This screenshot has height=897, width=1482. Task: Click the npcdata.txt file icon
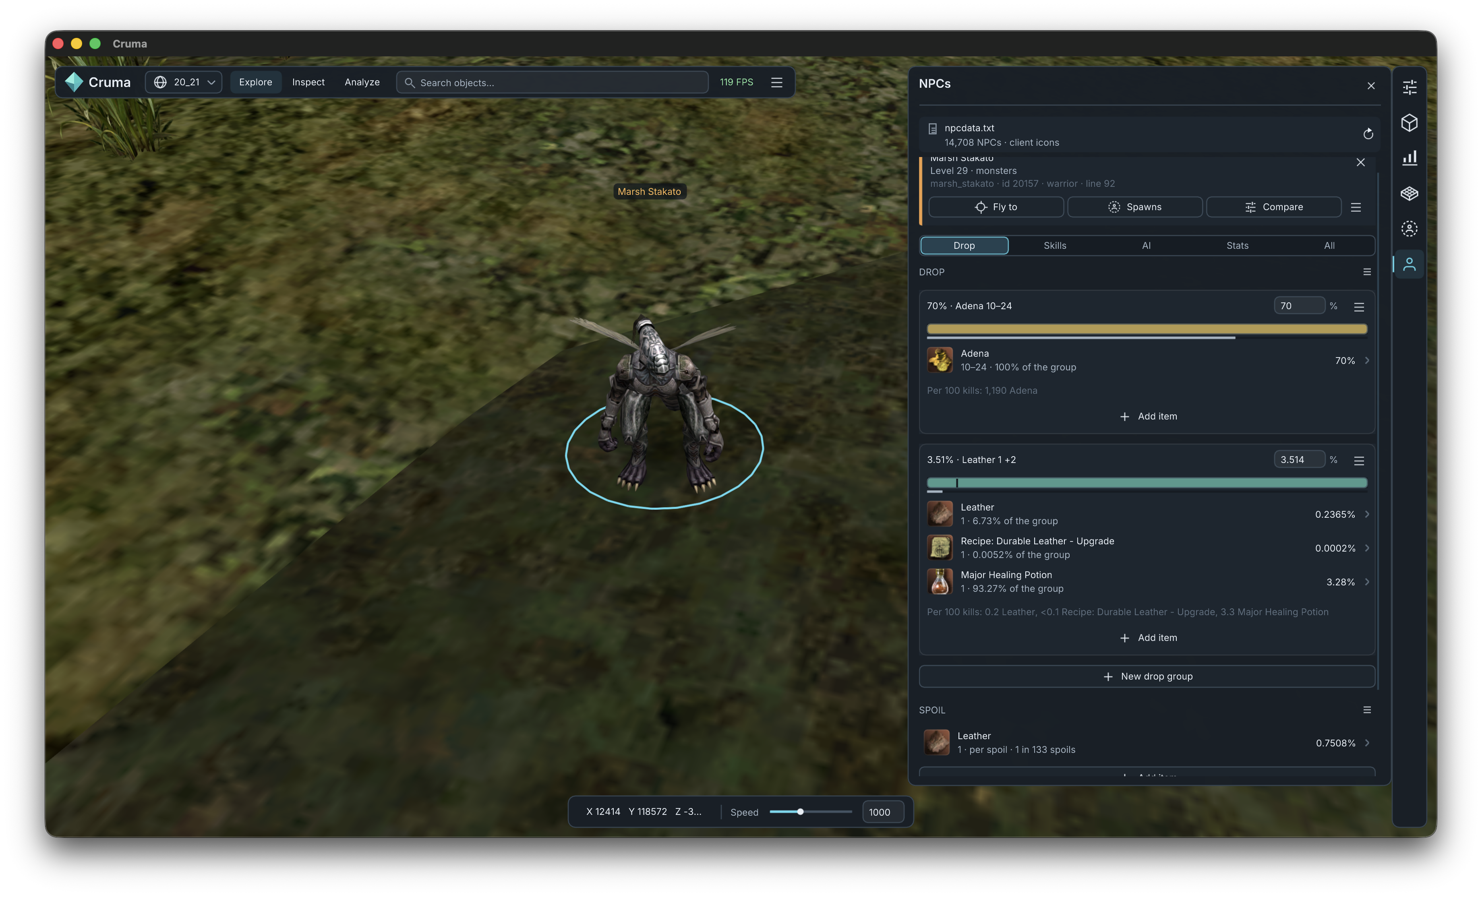[932, 129]
